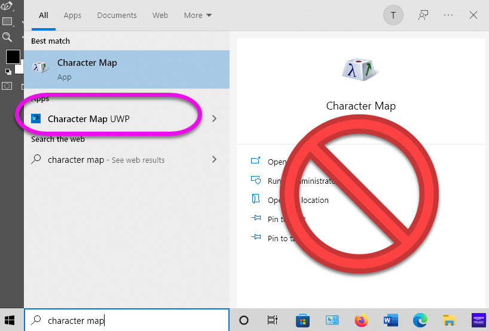Select the Character Map UWP result
The height and width of the screenshot is (331, 489).
pyautogui.click(x=127, y=119)
